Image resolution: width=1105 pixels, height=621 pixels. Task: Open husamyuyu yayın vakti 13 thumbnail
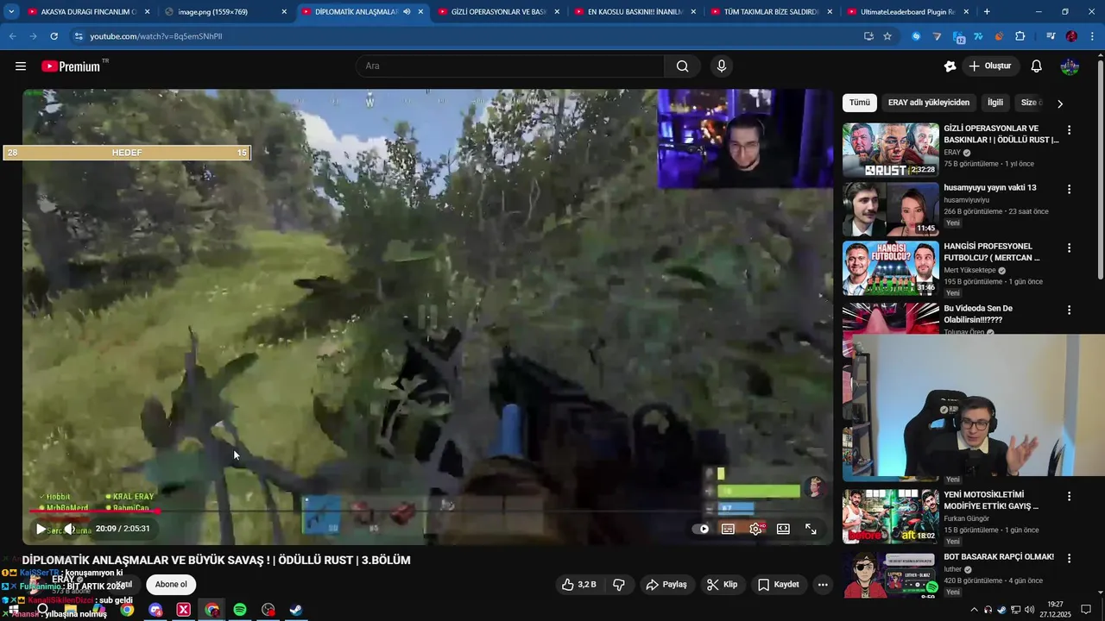pos(890,209)
